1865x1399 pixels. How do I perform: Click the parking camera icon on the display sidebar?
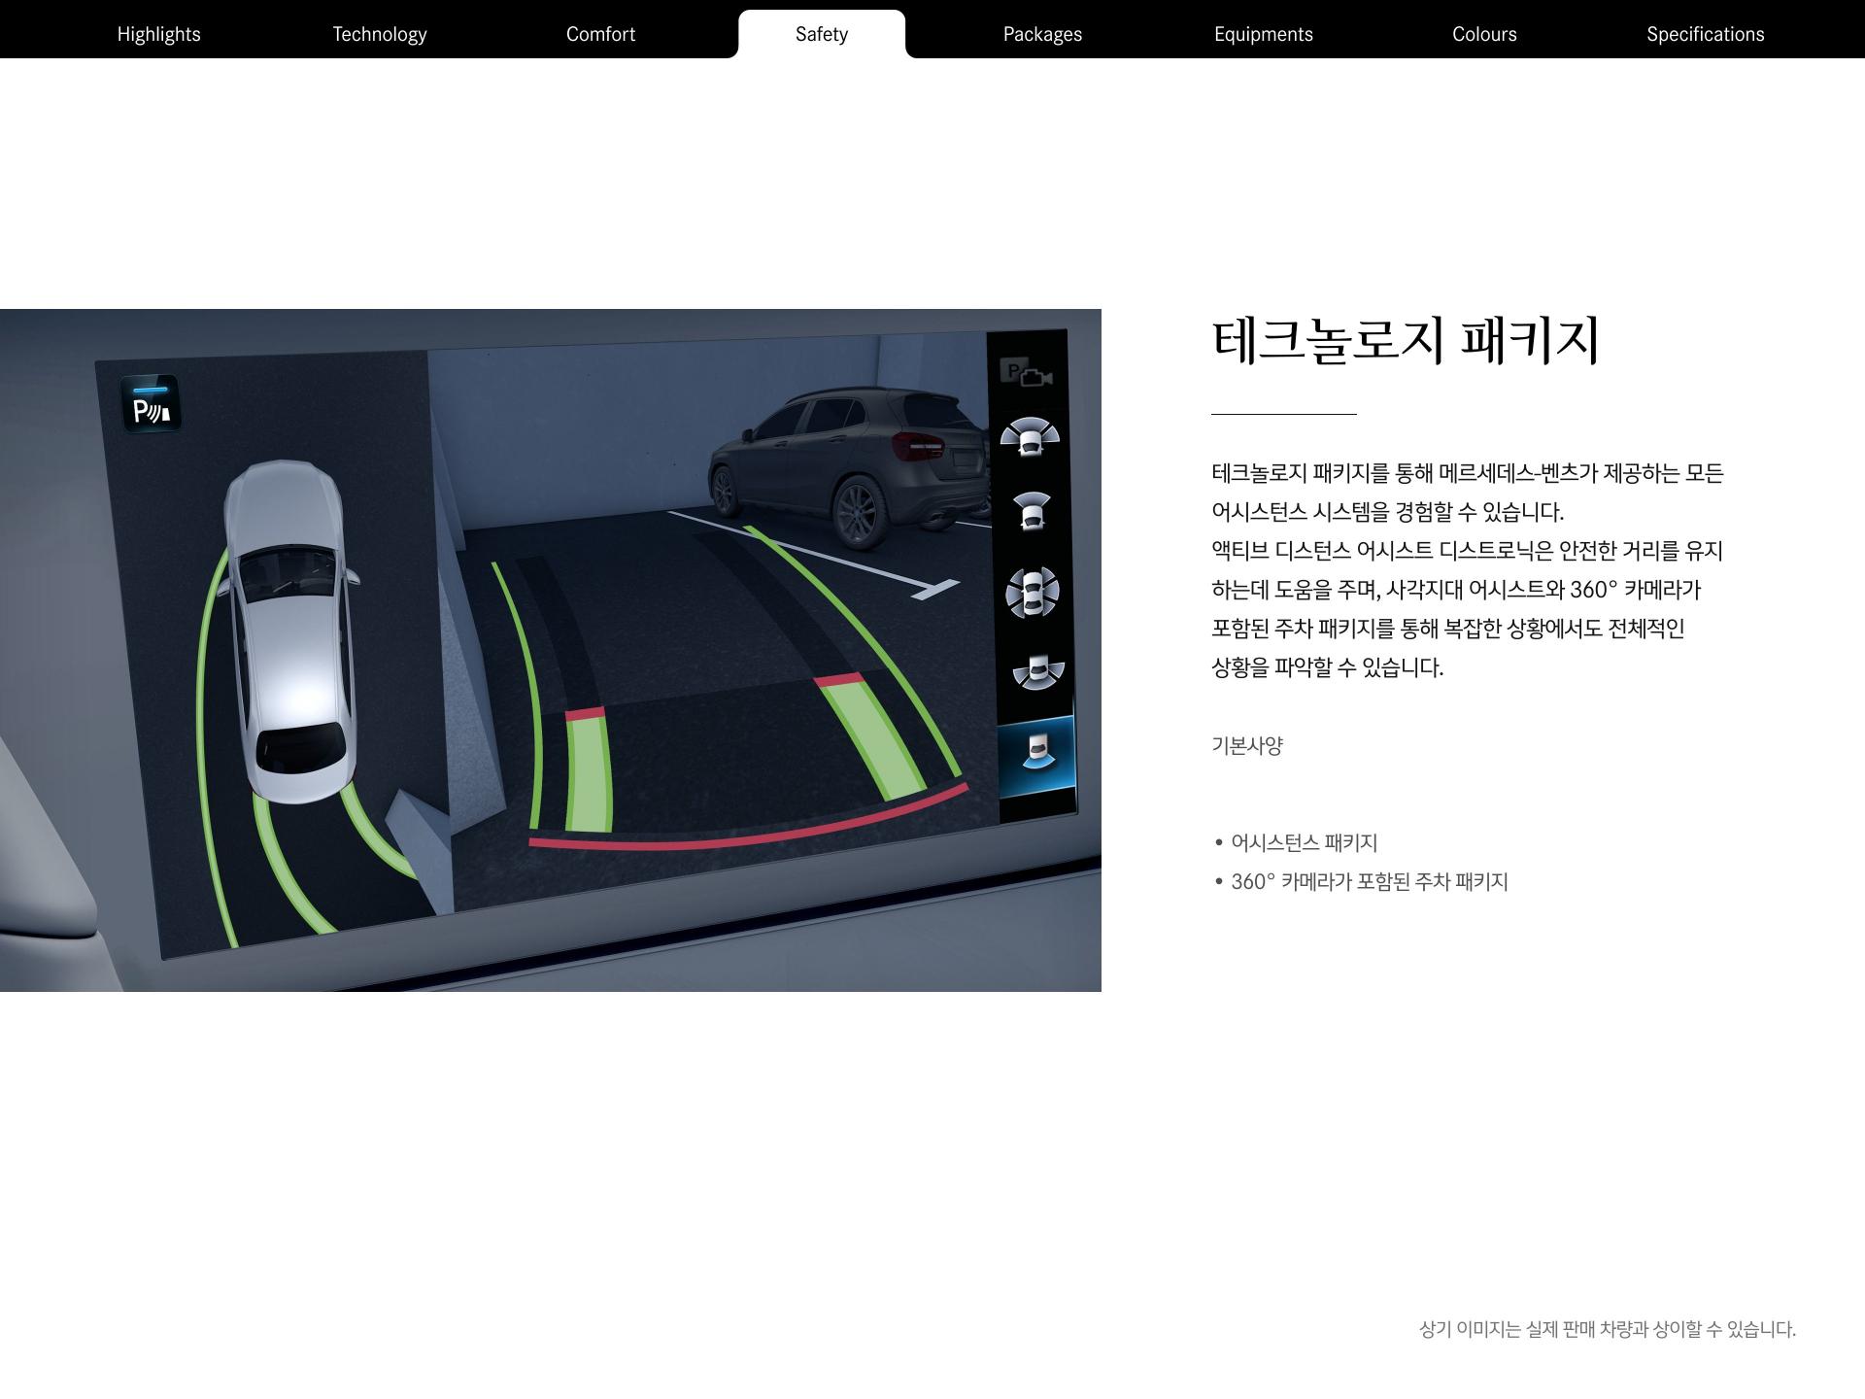(1027, 373)
